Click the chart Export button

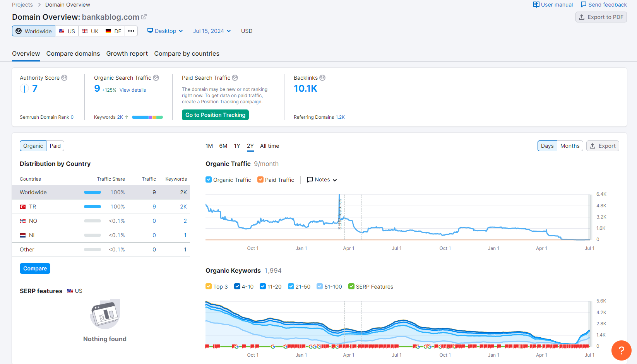pos(603,146)
